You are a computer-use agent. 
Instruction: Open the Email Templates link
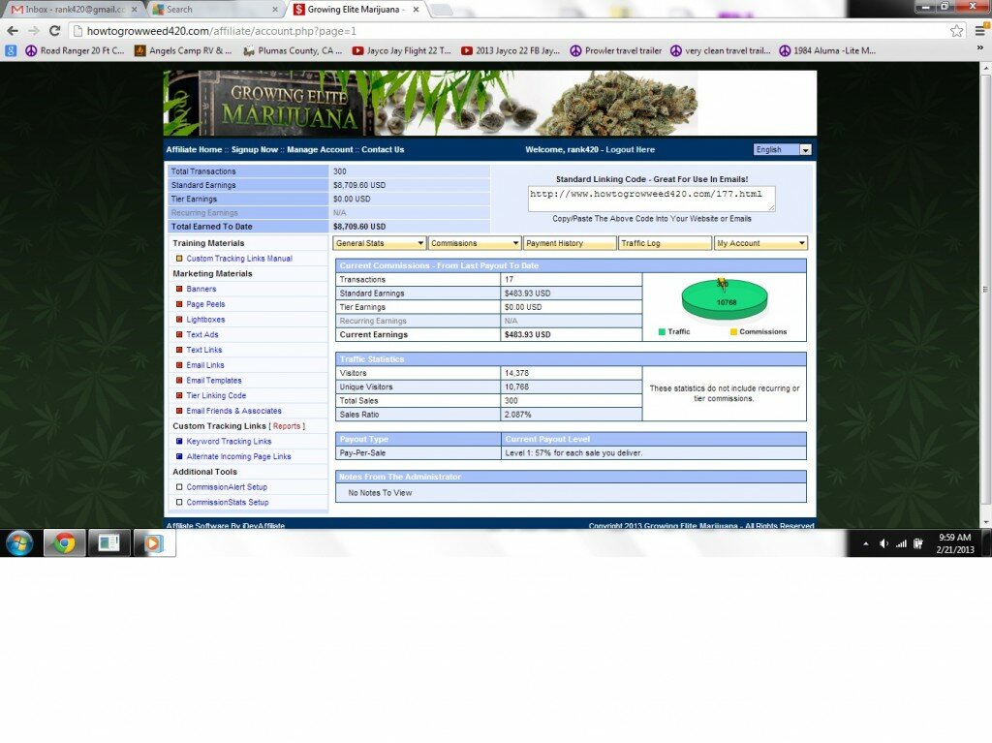[x=214, y=381]
